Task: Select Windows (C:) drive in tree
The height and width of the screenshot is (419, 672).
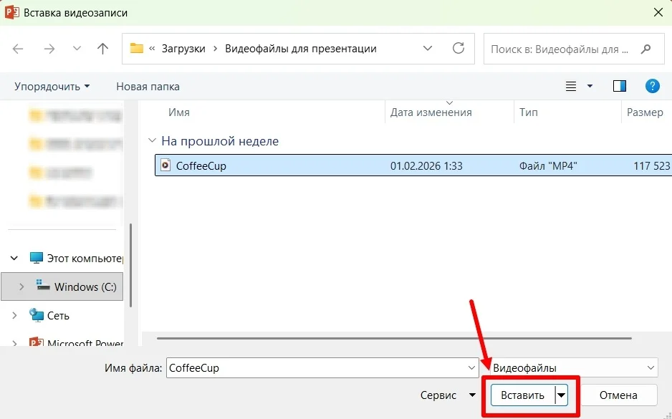Action: coord(85,286)
